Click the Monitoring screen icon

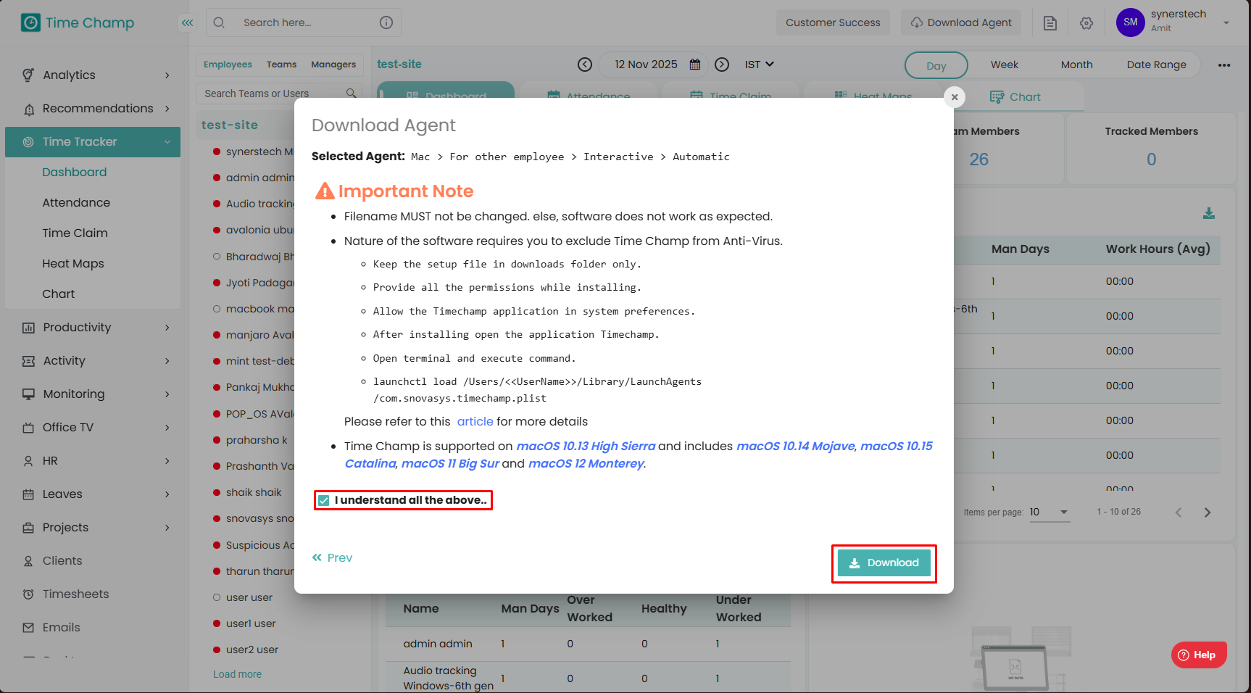pos(28,394)
